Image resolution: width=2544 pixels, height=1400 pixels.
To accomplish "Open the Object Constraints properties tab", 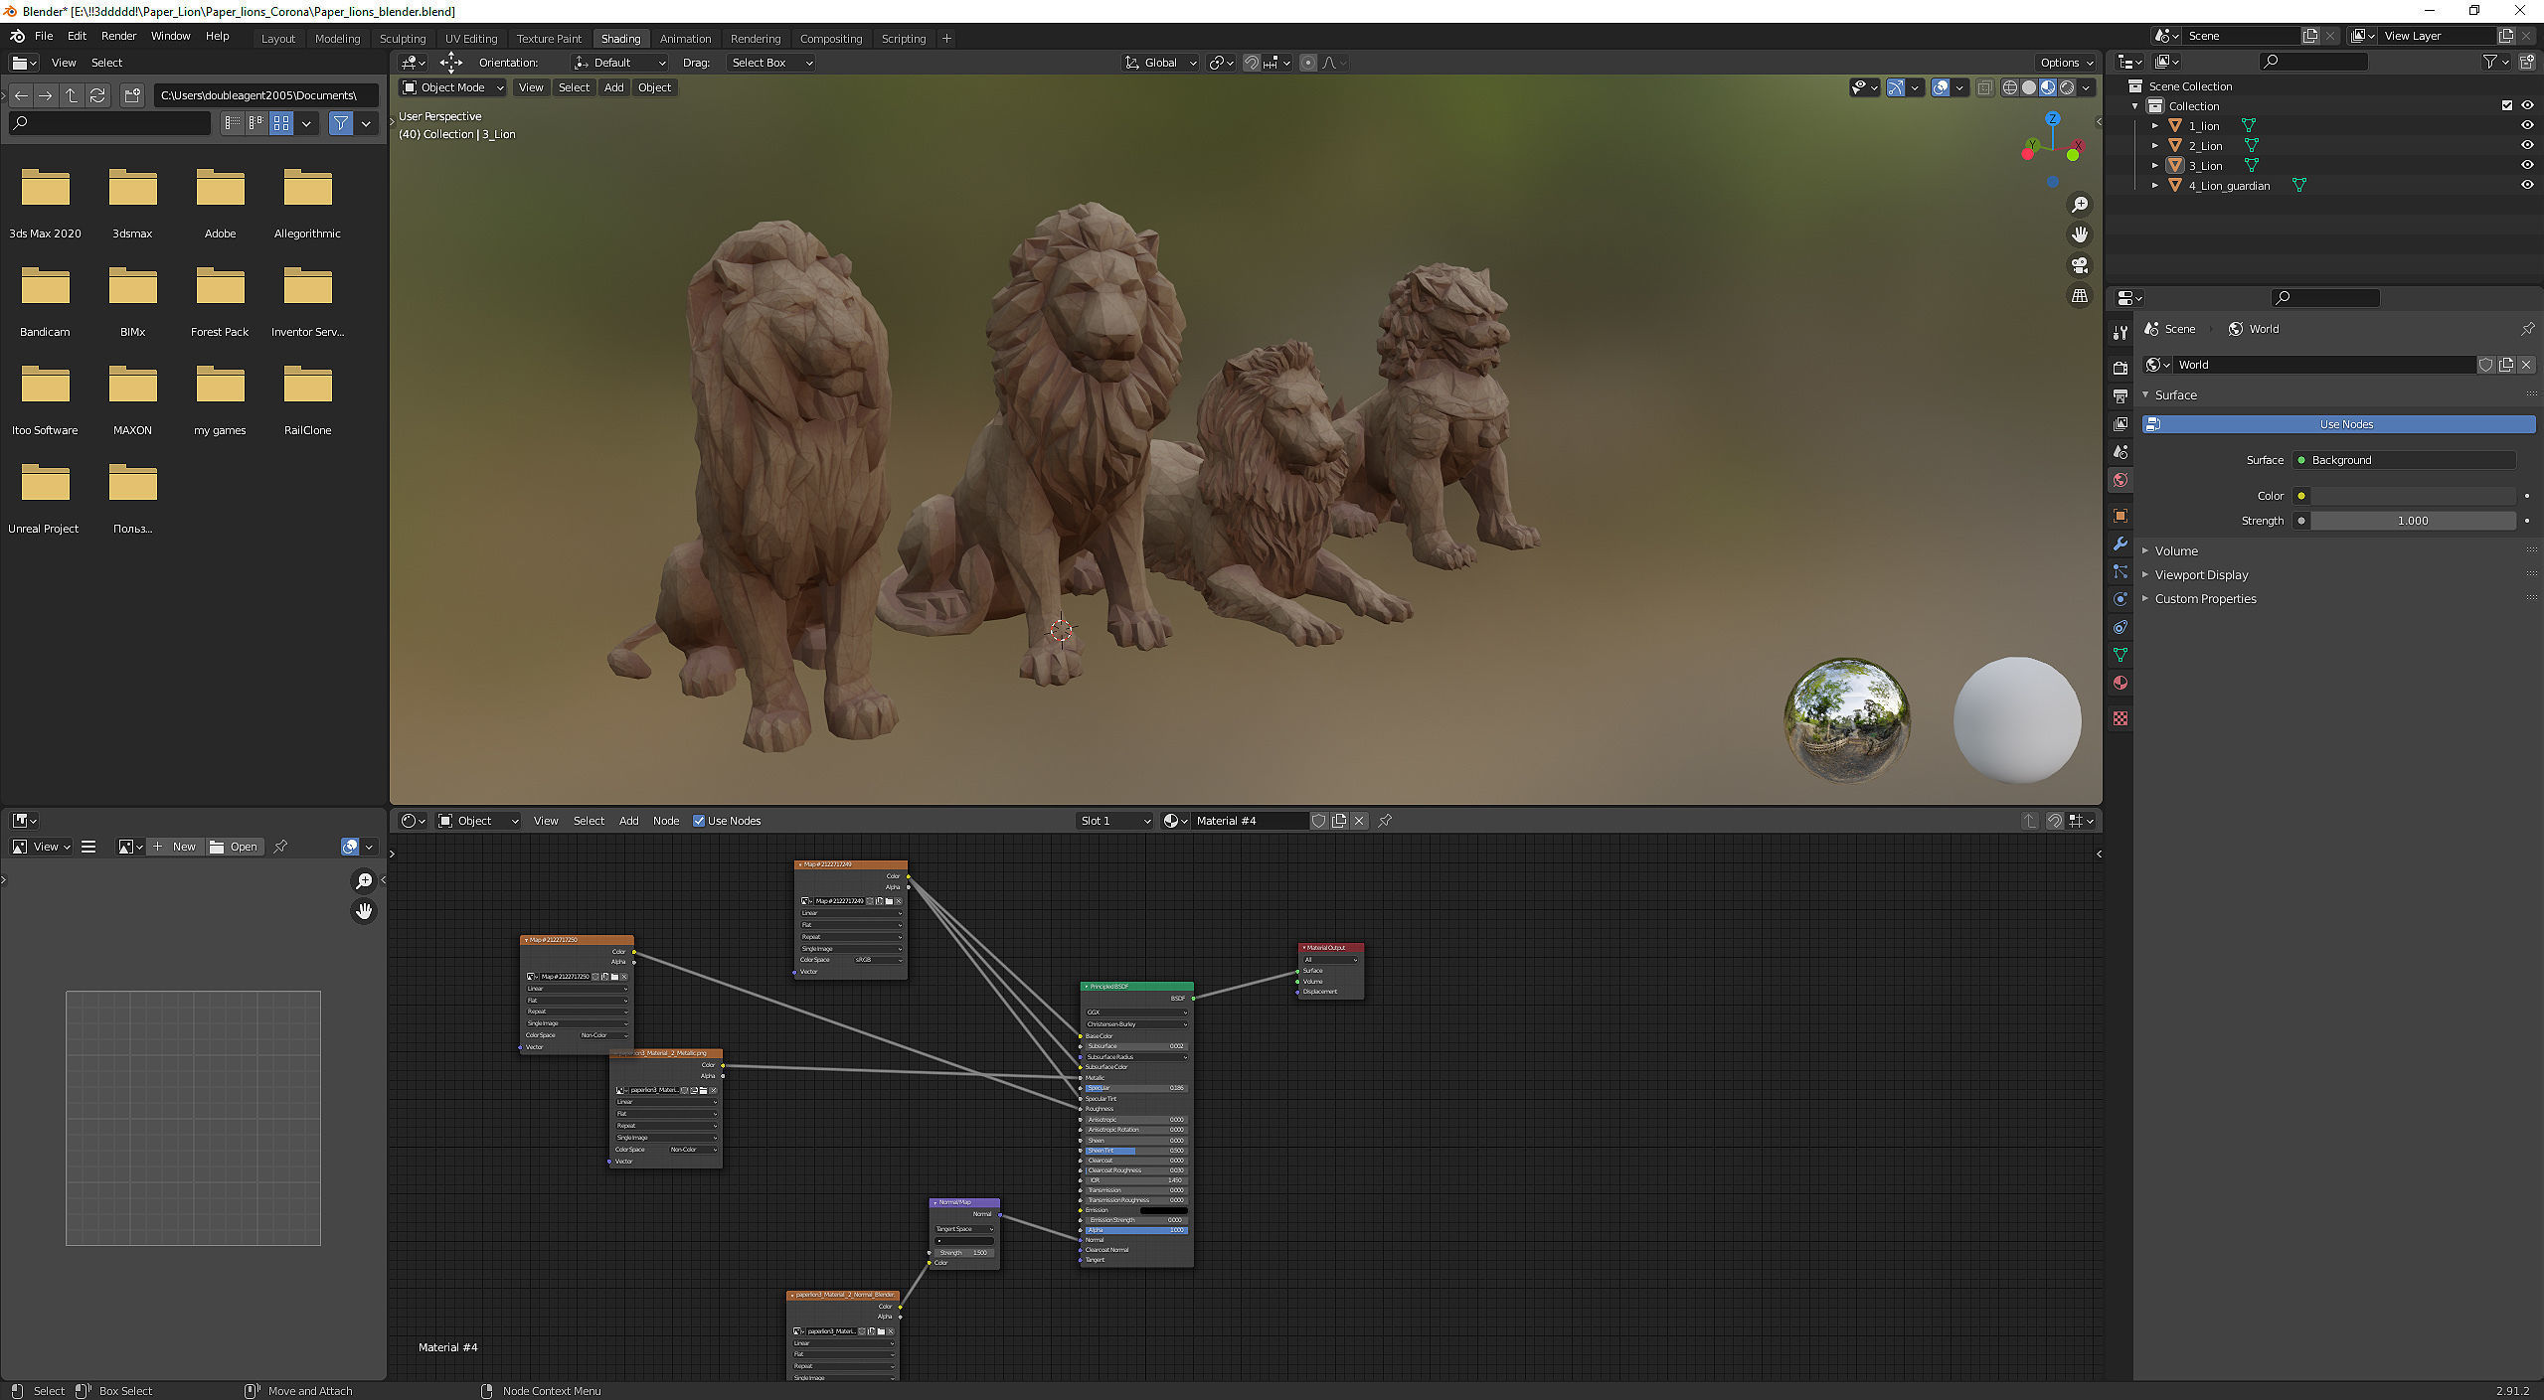I will tap(2120, 627).
